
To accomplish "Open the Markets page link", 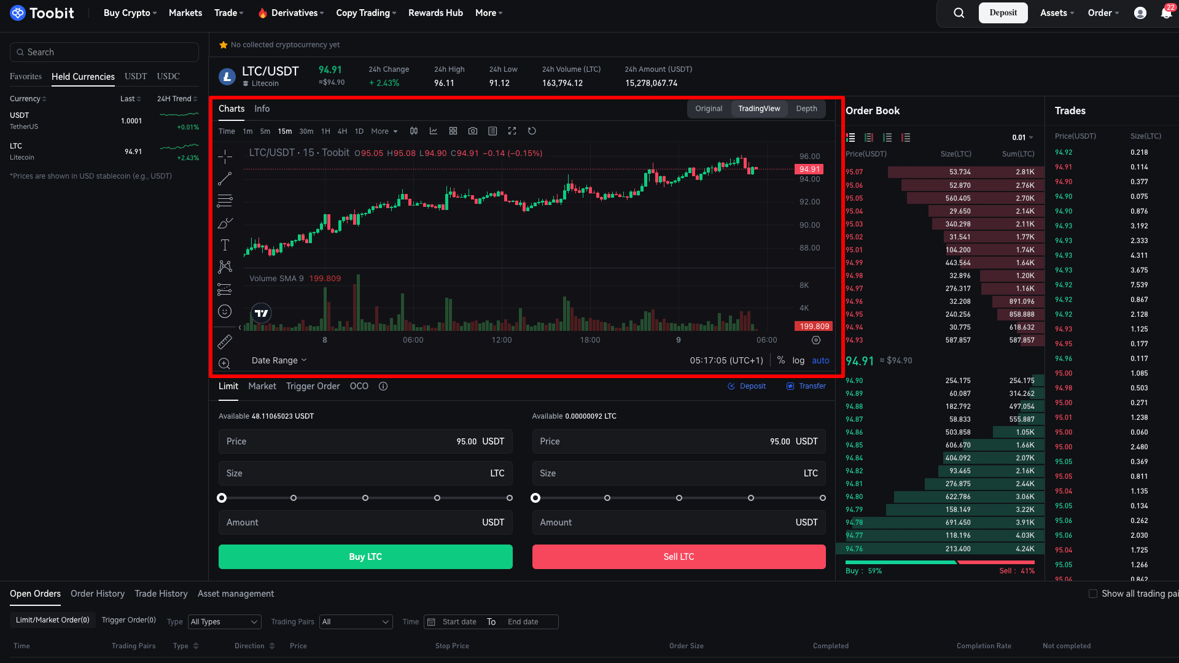I will [185, 13].
